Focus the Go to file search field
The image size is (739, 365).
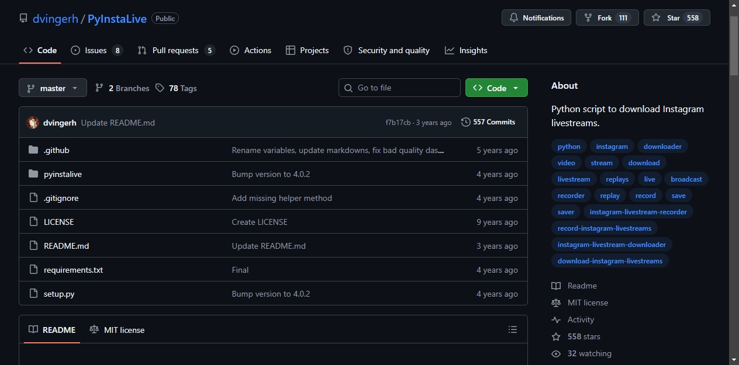tap(399, 88)
